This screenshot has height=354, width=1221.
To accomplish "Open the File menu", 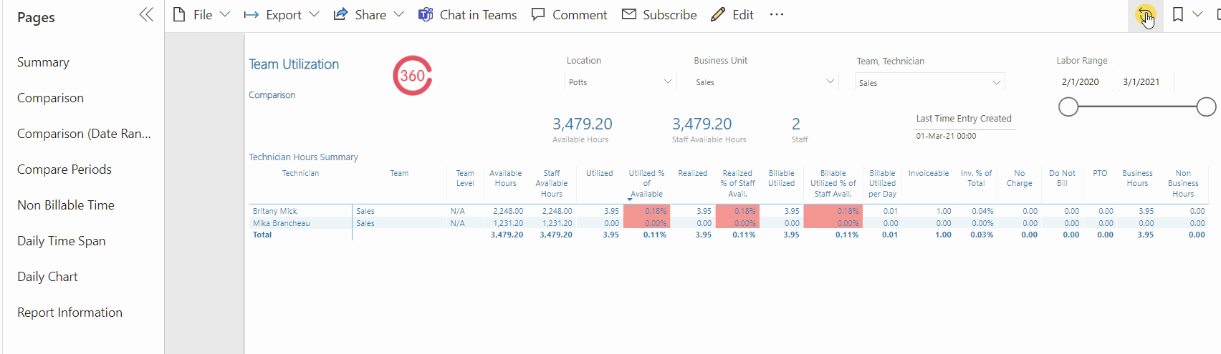I will (x=201, y=15).
